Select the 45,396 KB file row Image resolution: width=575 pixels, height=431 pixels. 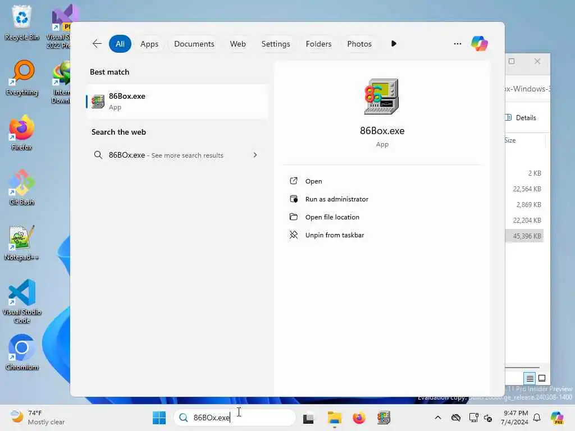524,236
